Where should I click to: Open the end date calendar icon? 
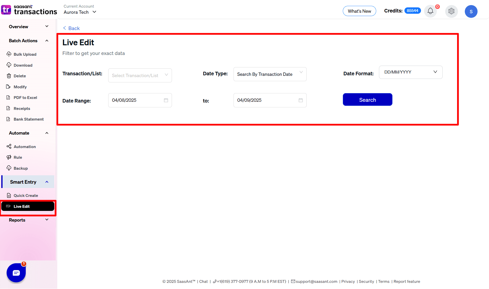pyautogui.click(x=301, y=100)
